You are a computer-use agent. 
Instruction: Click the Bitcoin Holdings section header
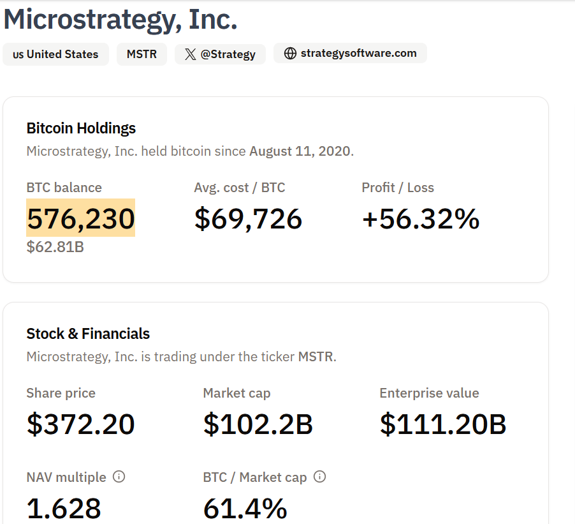point(80,128)
